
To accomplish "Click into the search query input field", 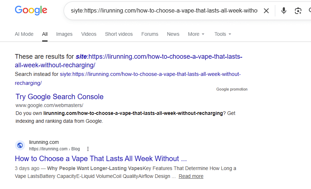I will [x=164, y=11].
